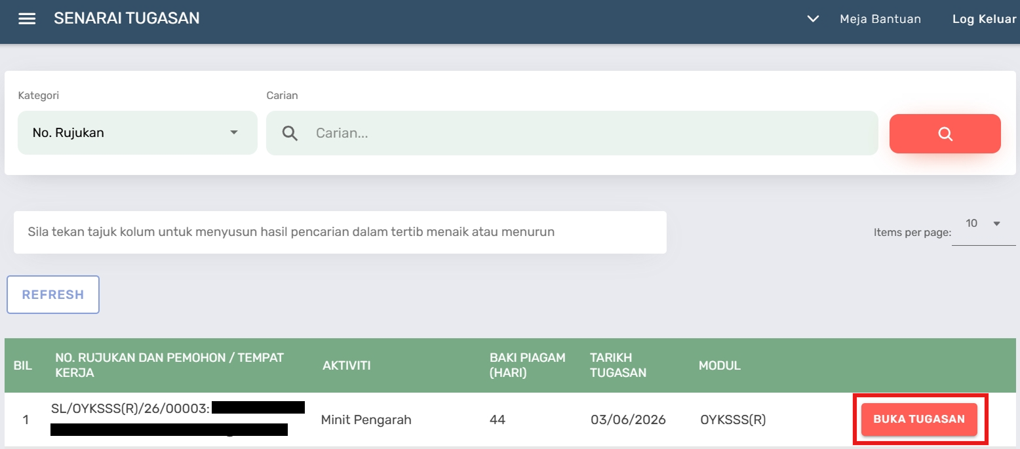Click the OYKSSS(R) module cell
This screenshot has height=449, width=1020.
(733, 420)
